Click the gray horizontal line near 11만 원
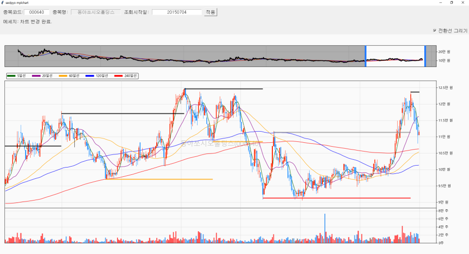 point(342,132)
